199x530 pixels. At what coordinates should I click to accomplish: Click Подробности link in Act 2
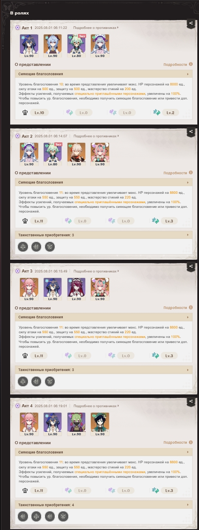[x=175, y=173]
